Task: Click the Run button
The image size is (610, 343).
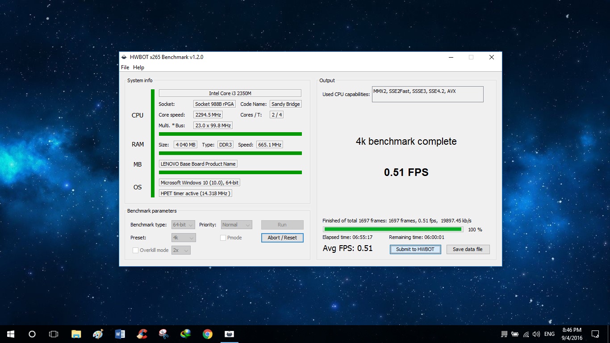Action: coord(282,225)
